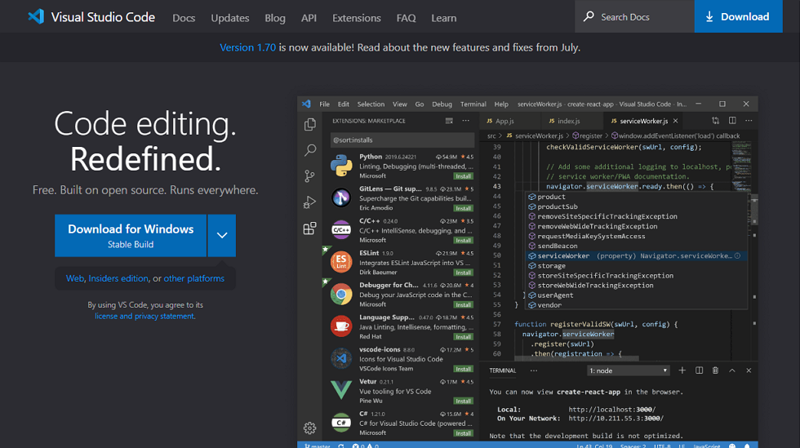This screenshot has width=800, height=448.
Task: Open the Extensions panel more actions ellipsis
Action: point(466,121)
